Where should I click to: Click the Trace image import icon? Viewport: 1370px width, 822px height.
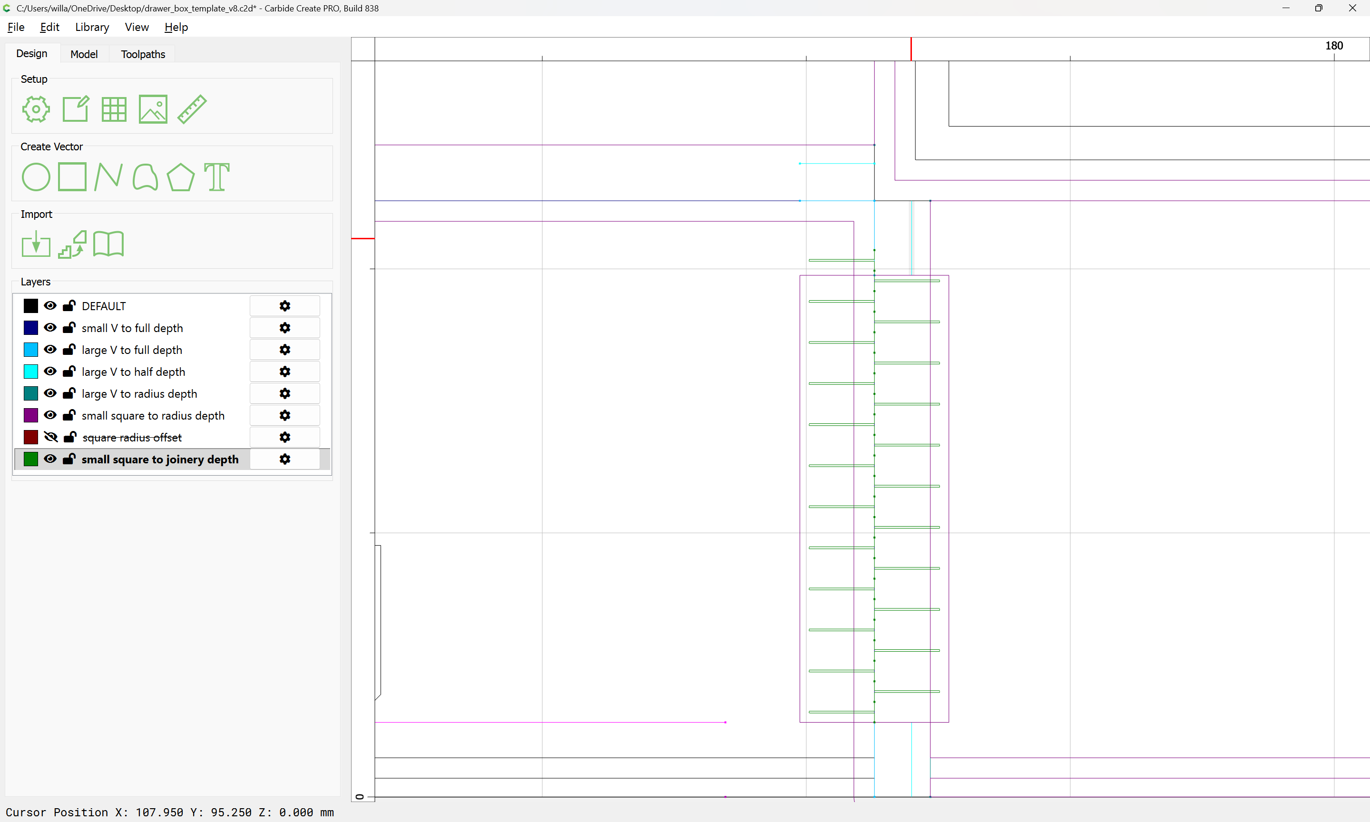point(72,245)
